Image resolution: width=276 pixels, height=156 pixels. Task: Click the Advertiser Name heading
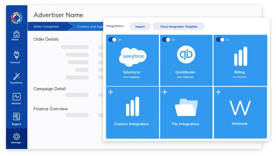pos(59,15)
